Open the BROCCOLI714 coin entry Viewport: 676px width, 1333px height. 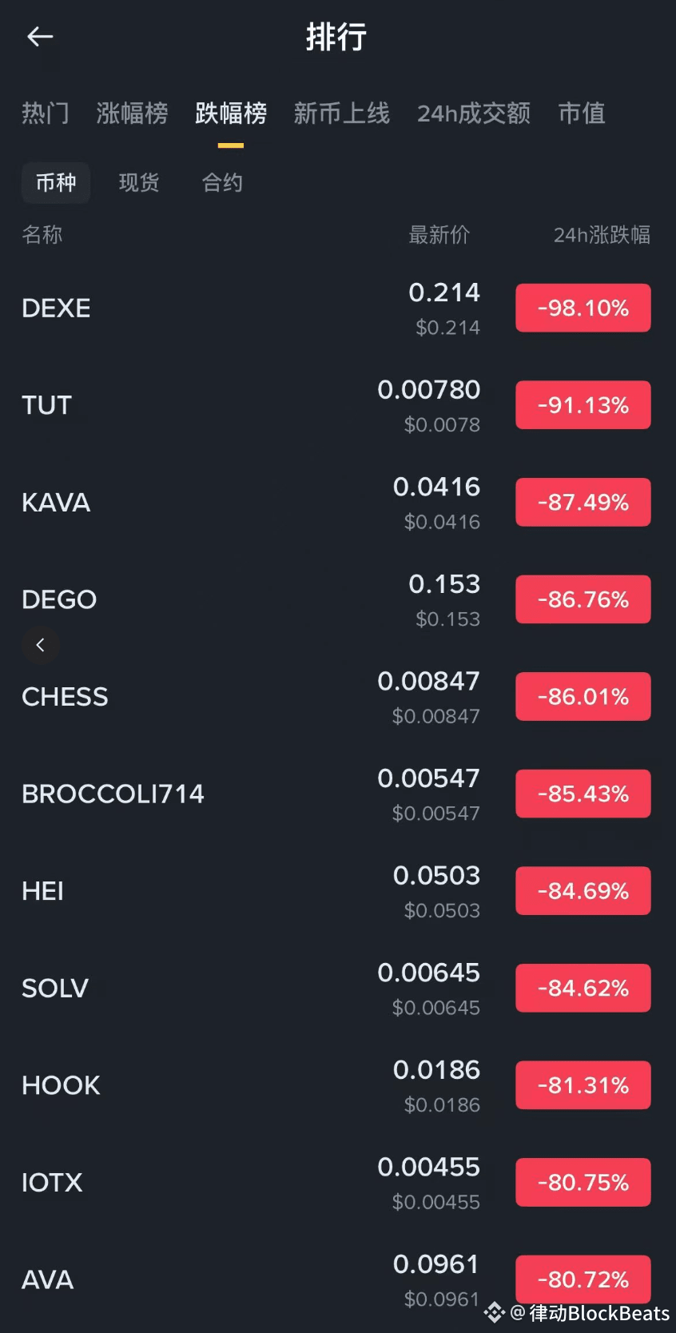(338, 794)
